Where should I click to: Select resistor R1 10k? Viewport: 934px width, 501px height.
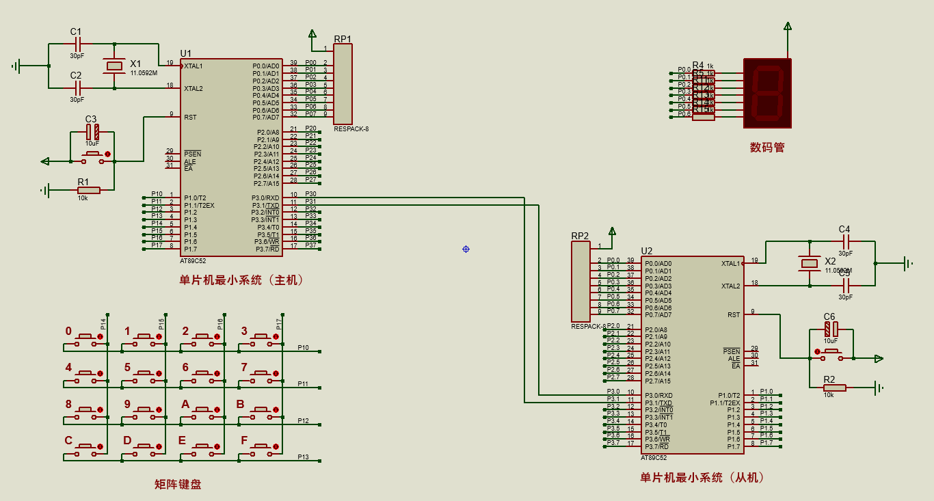tap(88, 190)
